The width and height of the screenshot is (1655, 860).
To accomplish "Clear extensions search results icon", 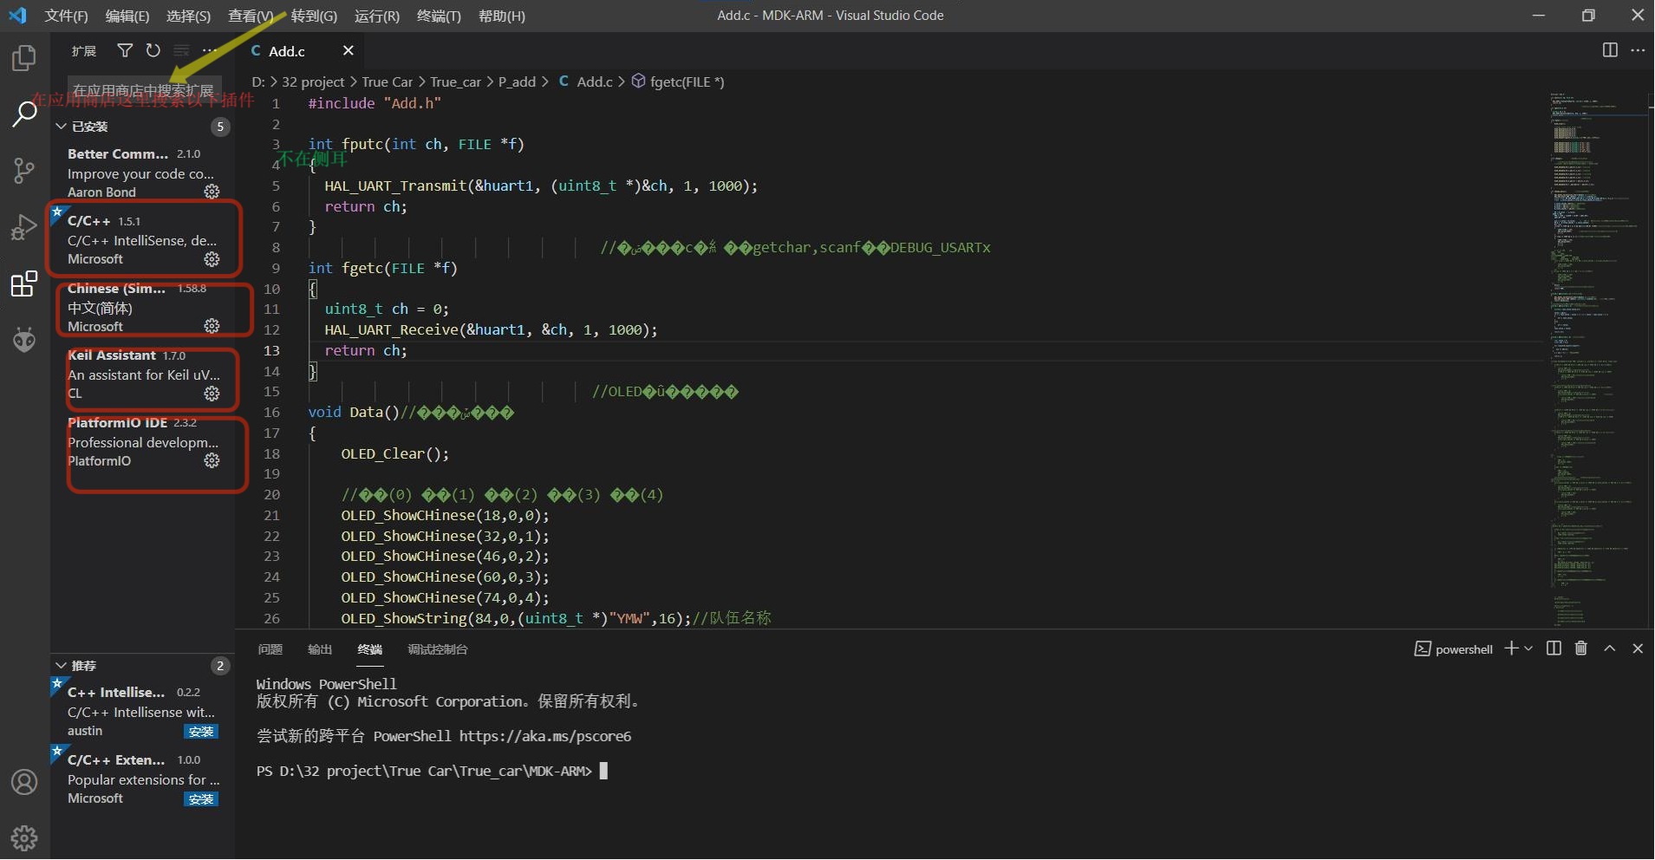I will point(181,51).
